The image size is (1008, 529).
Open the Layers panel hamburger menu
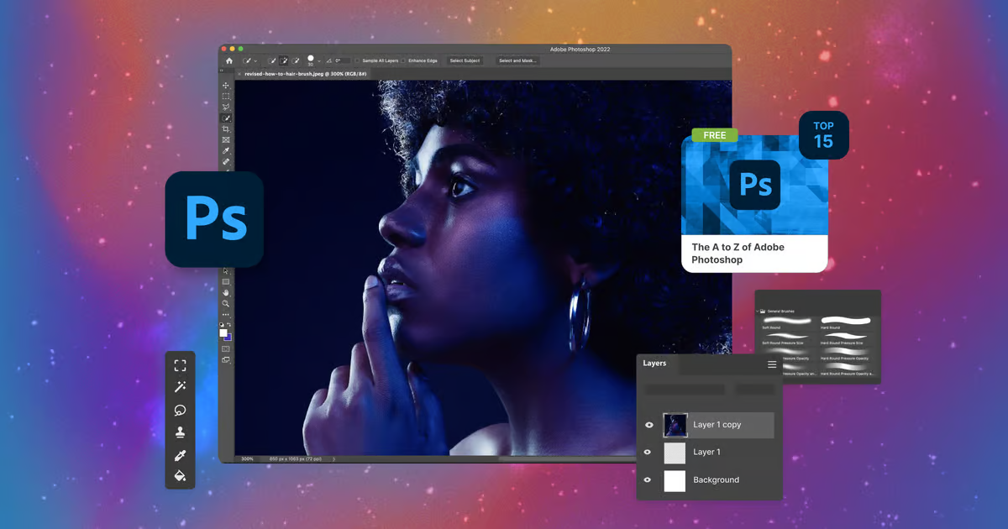pyautogui.click(x=772, y=364)
